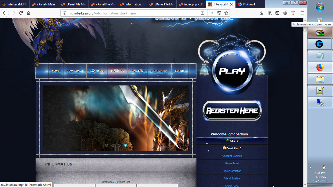This screenshot has width=333, height=187.
Task: Open the blue circular G taskbar app
Action: point(320,44)
